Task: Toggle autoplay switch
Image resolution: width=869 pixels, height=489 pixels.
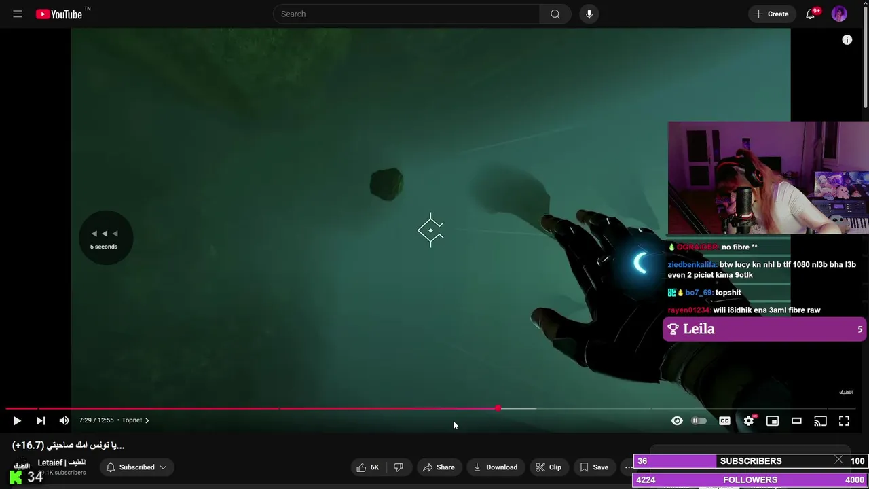Action: pyautogui.click(x=699, y=421)
